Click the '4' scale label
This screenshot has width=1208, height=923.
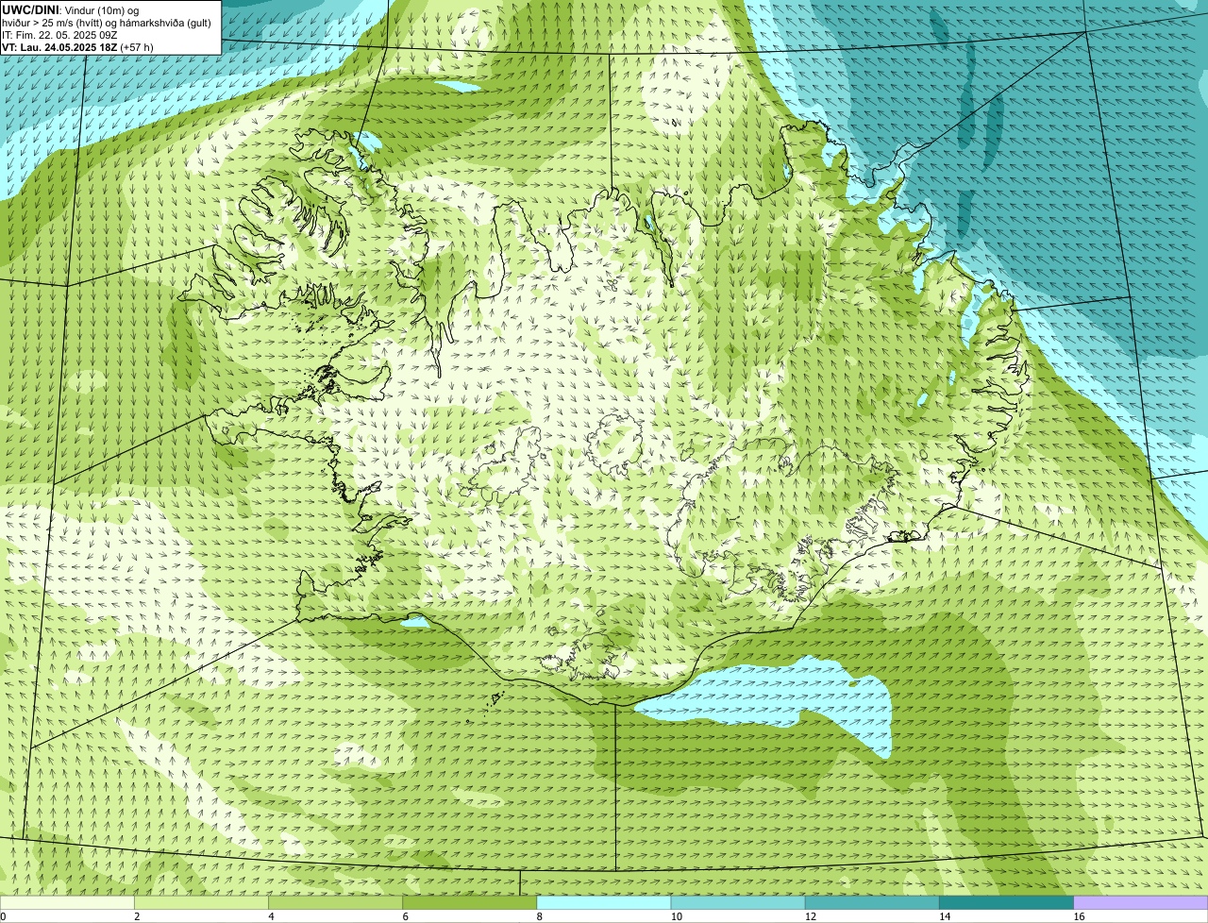tap(271, 916)
